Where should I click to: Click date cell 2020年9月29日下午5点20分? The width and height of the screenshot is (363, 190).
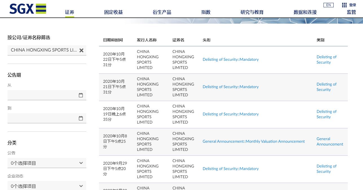(x=115, y=169)
